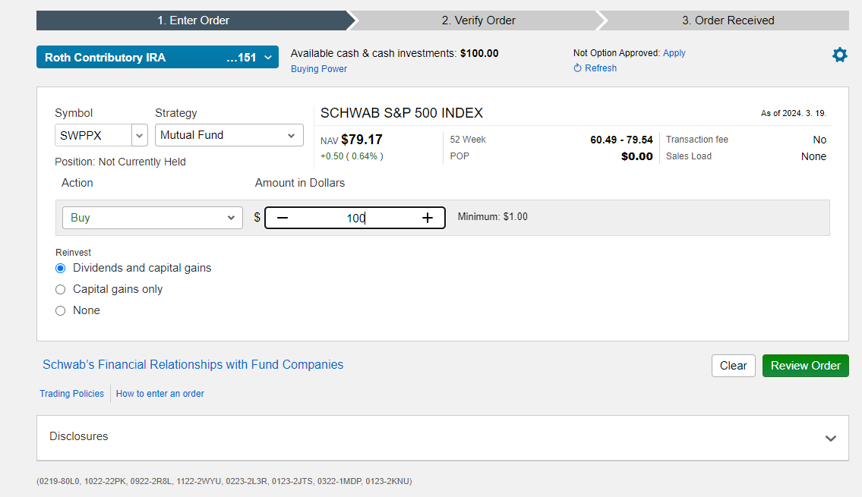Viewport: 862px width, 497px height.
Task: Open the Buying Power link
Action: [319, 68]
